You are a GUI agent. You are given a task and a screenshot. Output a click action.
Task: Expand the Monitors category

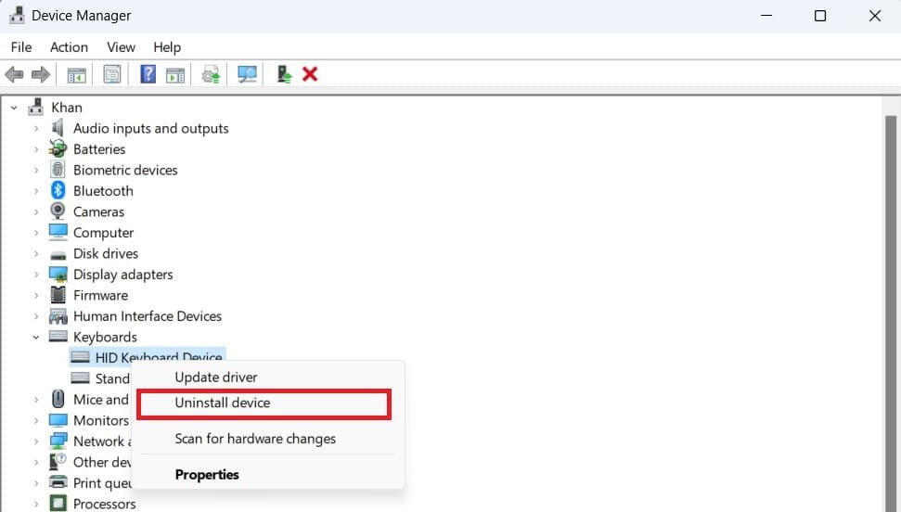(36, 420)
